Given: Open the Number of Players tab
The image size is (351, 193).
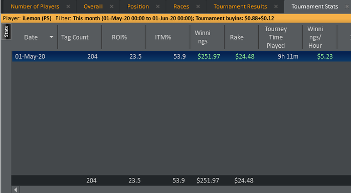Looking at the screenshot, I should tap(35, 7).
